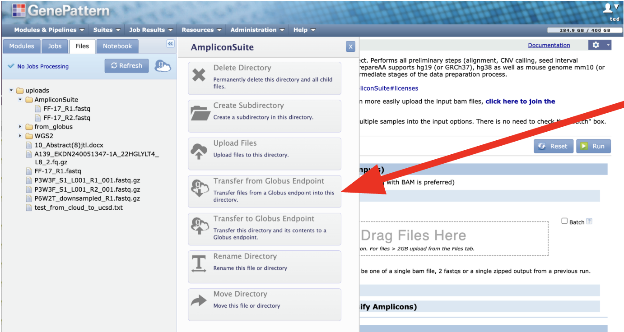The width and height of the screenshot is (624, 332).
Task: Open the Administration dropdown menu
Action: pyautogui.click(x=257, y=30)
